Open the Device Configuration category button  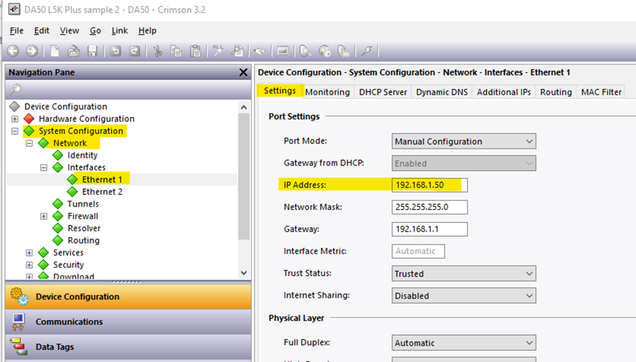click(128, 296)
